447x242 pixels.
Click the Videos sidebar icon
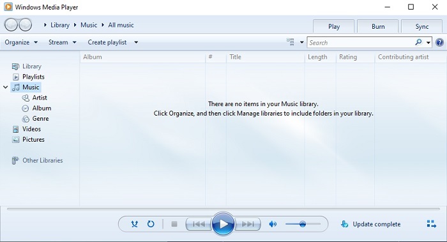pyautogui.click(x=16, y=130)
